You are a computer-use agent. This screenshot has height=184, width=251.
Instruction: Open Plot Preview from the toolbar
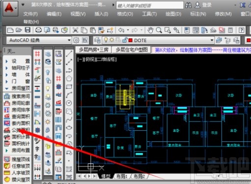pyautogui.click(x=47, y=30)
